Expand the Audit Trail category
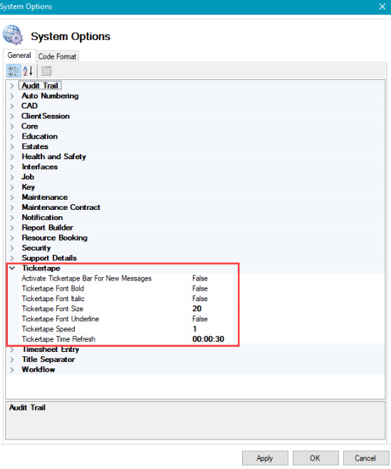The width and height of the screenshot is (391, 469). (12, 86)
